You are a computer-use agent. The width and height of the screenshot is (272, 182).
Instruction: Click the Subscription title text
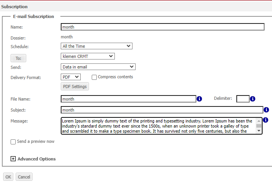[15, 7]
